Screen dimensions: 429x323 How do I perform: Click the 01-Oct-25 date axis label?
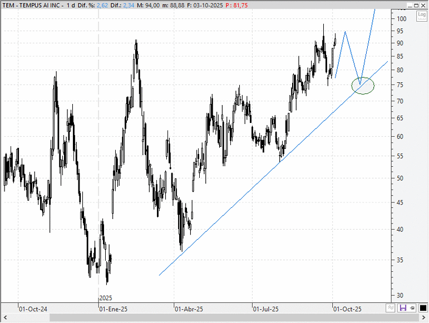[x=347, y=308]
